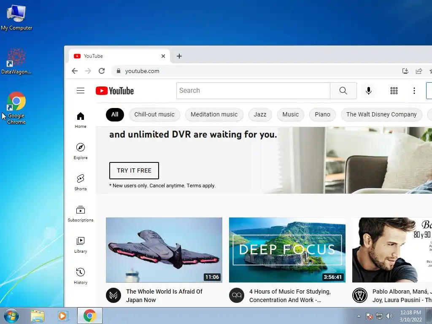Image resolution: width=432 pixels, height=324 pixels.
Task: Click Chrome forward arrow
Action: [88, 71]
